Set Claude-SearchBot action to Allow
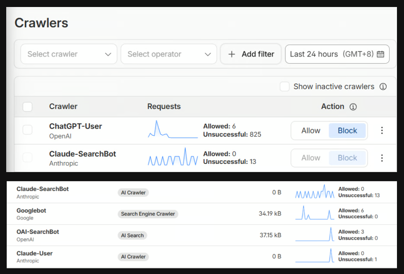404x274 pixels. coord(311,158)
